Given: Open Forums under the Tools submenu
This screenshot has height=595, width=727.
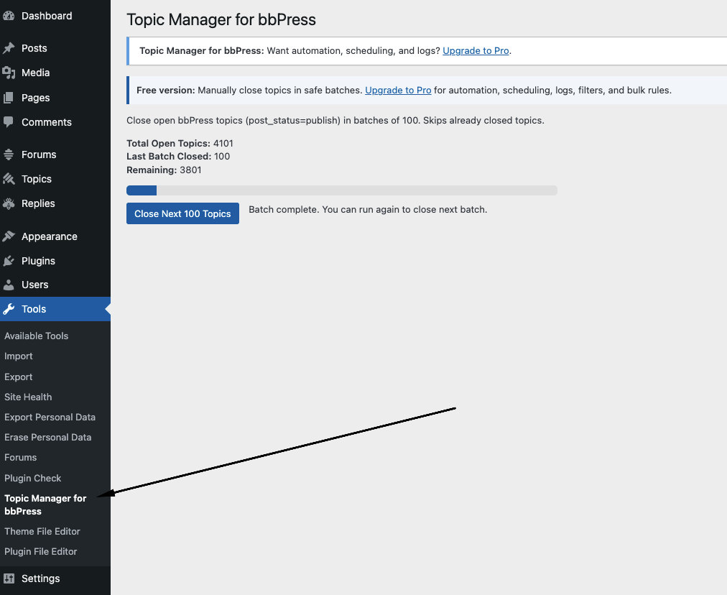Looking at the screenshot, I should pos(20,457).
